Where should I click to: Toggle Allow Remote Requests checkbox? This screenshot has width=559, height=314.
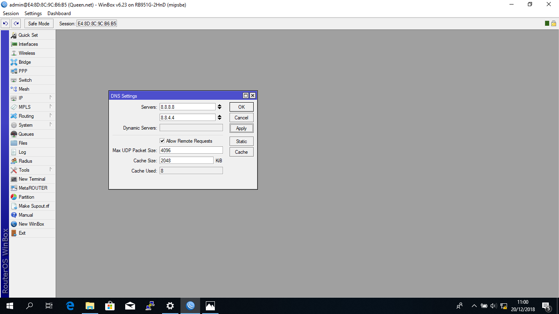pyautogui.click(x=162, y=141)
